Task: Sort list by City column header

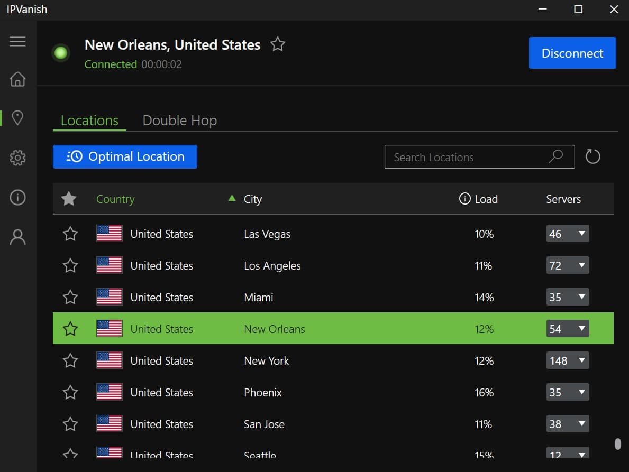Action: [x=253, y=199]
